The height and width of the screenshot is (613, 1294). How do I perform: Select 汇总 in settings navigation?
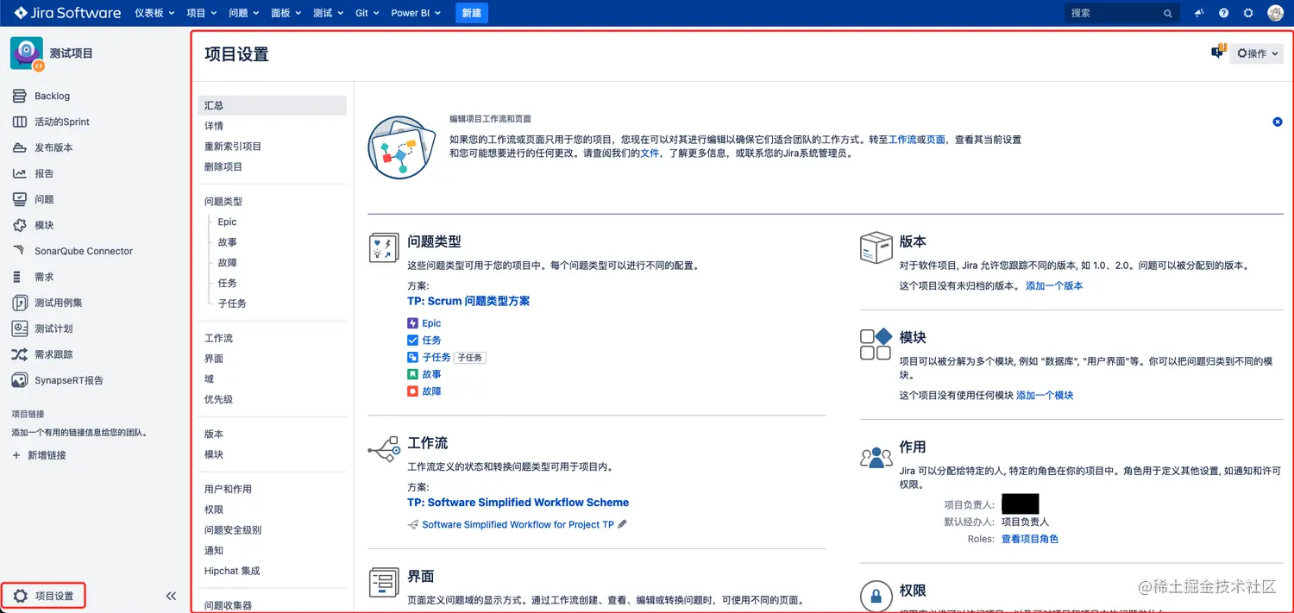click(272, 105)
